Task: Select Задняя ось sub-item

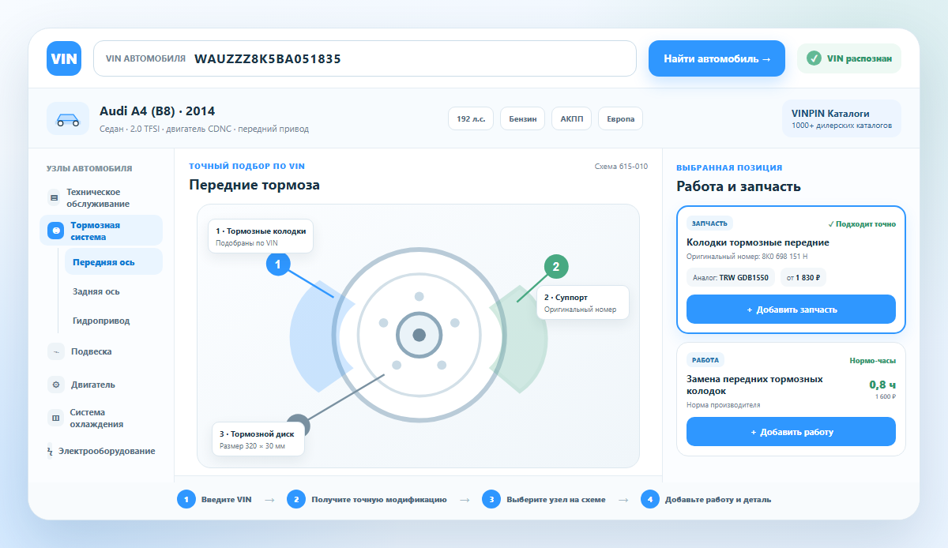Action: (114, 291)
